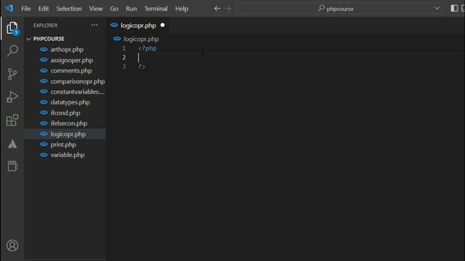The height and width of the screenshot is (261, 465).
Task: Open the constantvariables file in explorer
Action: coord(77,92)
